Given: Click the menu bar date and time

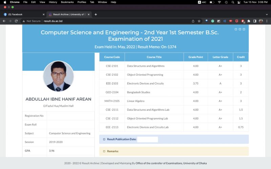Looking at the screenshot, I should coord(255,2).
